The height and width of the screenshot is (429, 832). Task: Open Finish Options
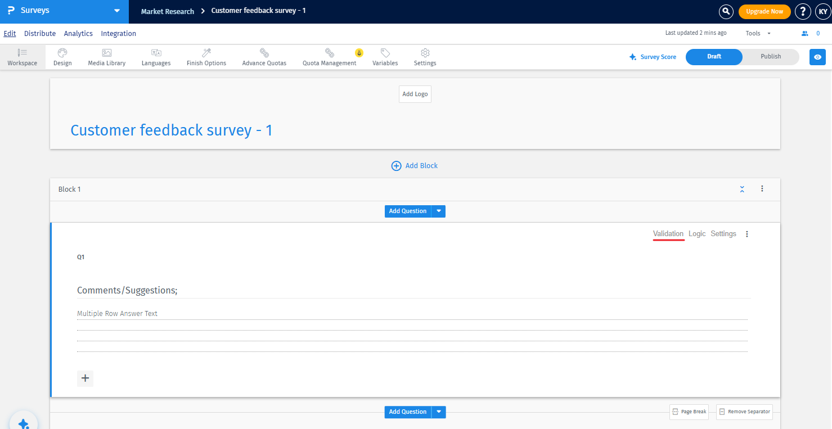pos(206,57)
